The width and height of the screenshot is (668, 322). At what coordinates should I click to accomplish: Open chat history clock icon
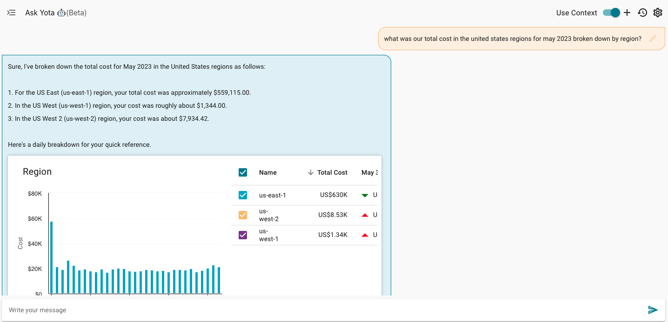[642, 13]
